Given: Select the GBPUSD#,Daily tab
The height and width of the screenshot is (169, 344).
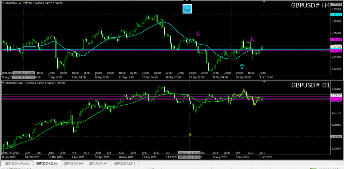Looking at the screenshot, I should [47, 163].
